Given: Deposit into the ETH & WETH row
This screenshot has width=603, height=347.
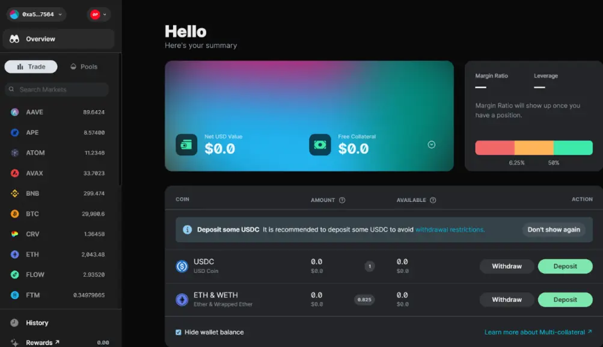Looking at the screenshot, I should coord(565,299).
